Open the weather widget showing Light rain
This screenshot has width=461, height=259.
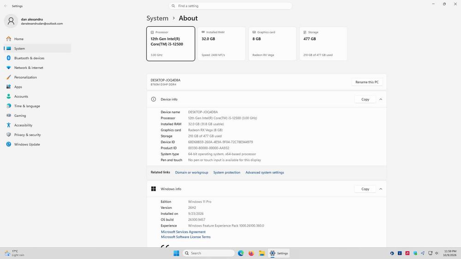[x=15, y=253]
